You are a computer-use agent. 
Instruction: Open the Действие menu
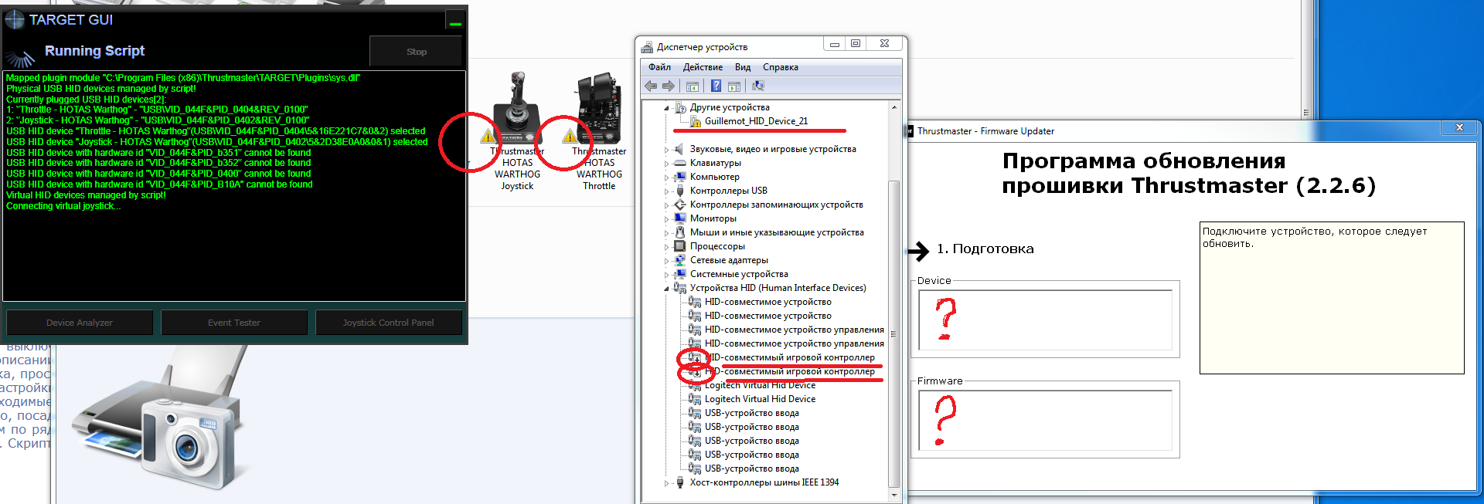tap(703, 67)
